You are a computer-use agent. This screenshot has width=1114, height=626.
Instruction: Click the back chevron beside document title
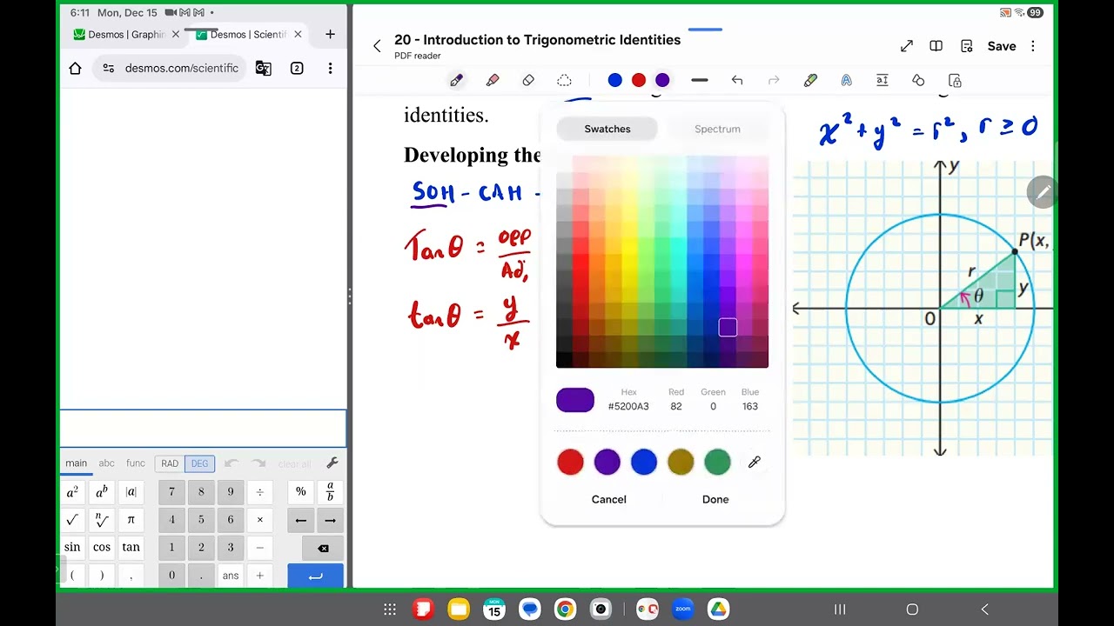coord(377,46)
